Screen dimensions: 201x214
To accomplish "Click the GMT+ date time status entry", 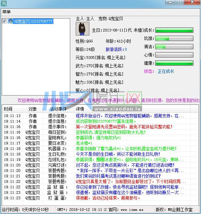I will tap(82, 210).
